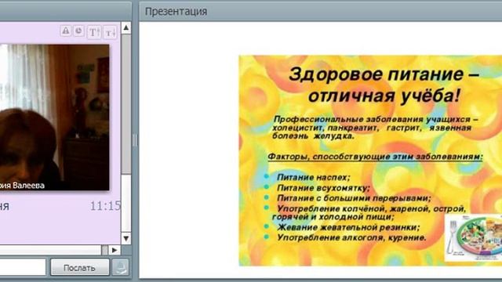Click the horizontal scrollbar right arrow
Viewport: 502px width, 282px height.
[x=115, y=250]
